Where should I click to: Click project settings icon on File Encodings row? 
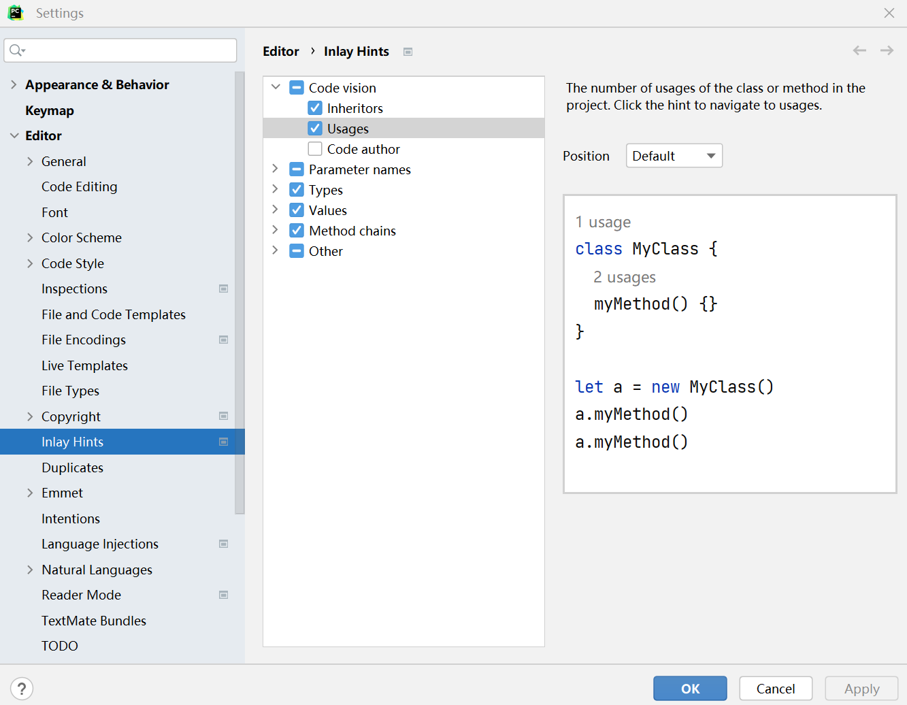[x=223, y=340]
